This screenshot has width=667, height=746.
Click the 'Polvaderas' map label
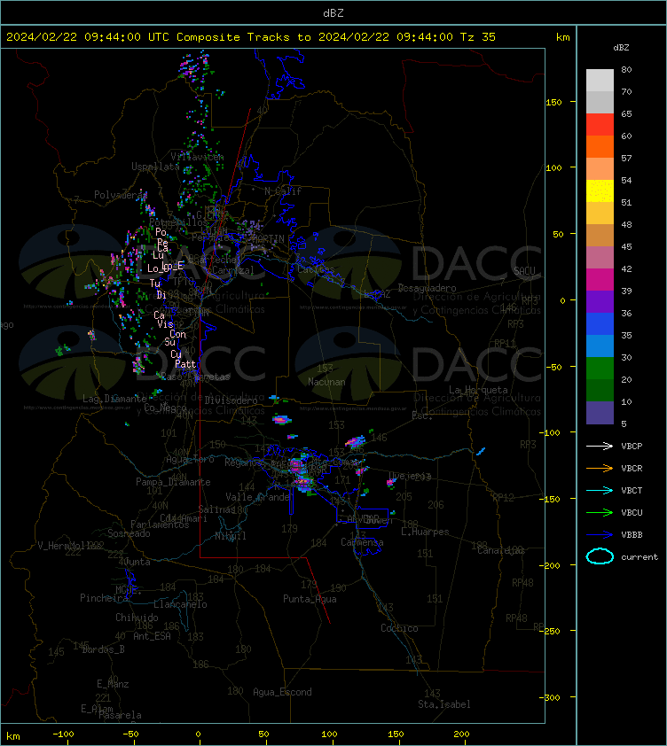tap(121, 195)
